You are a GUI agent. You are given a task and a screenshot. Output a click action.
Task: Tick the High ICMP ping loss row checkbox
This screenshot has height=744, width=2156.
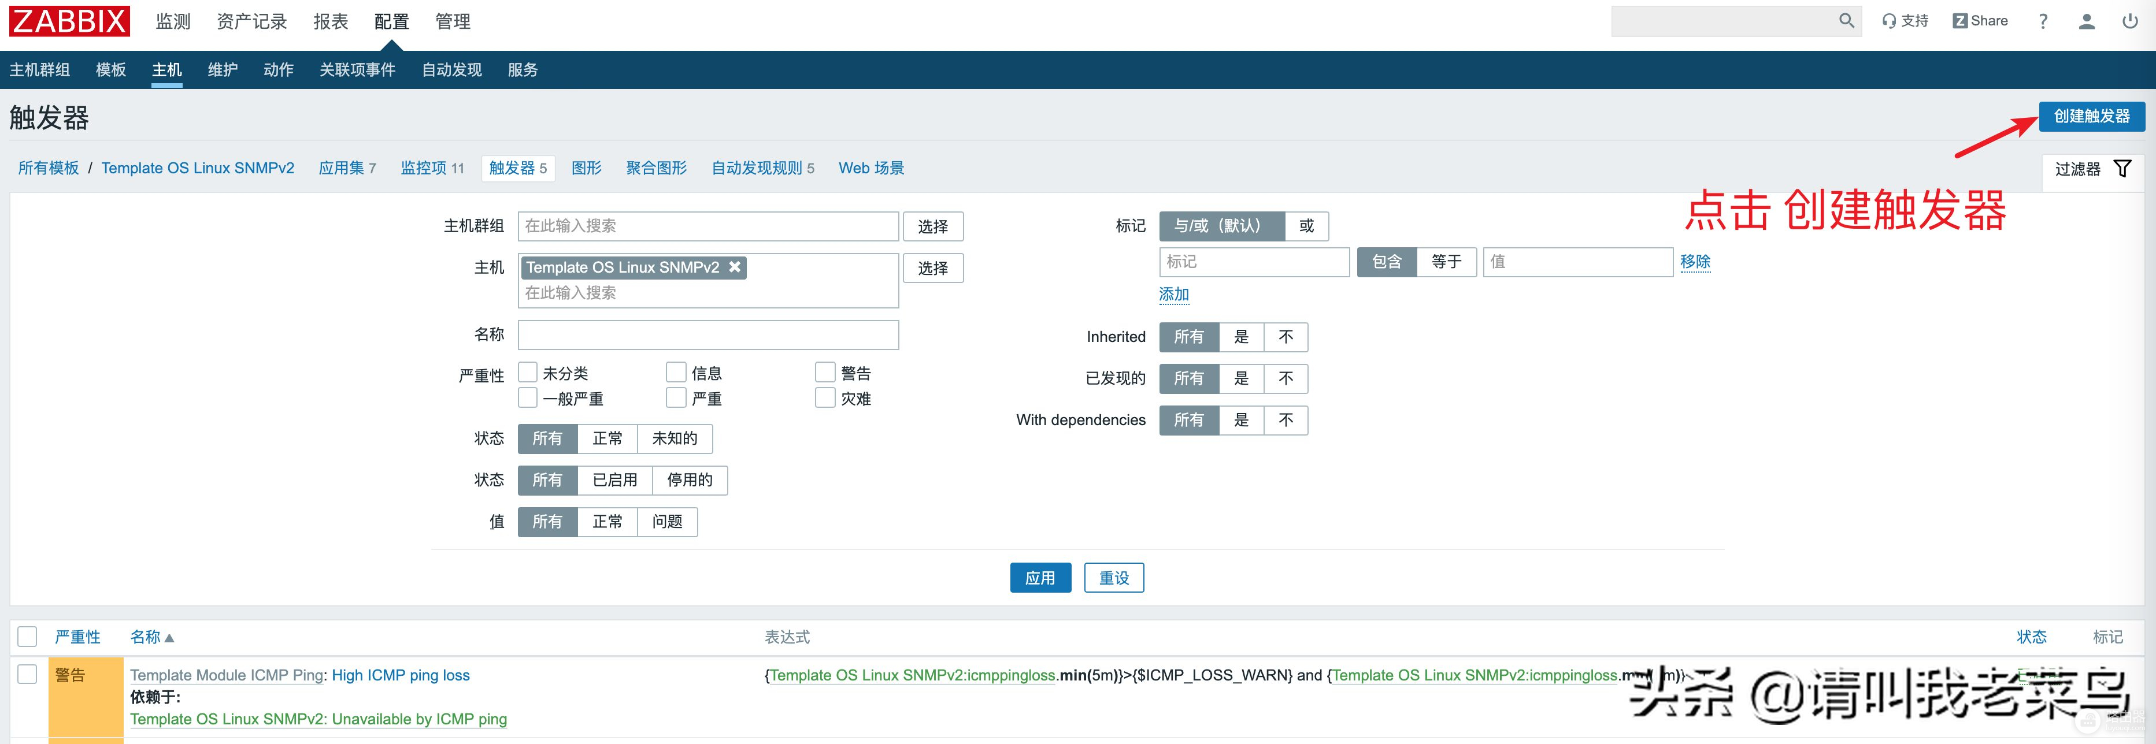pyautogui.click(x=28, y=674)
